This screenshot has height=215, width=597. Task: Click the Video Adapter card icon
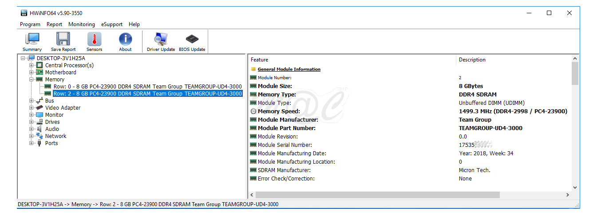(40, 107)
